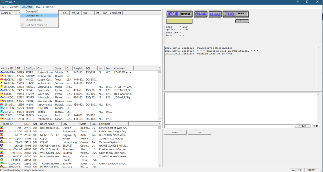323x172 pixels.
Task: Open the Help(H) menu
Action: [50, 7]
